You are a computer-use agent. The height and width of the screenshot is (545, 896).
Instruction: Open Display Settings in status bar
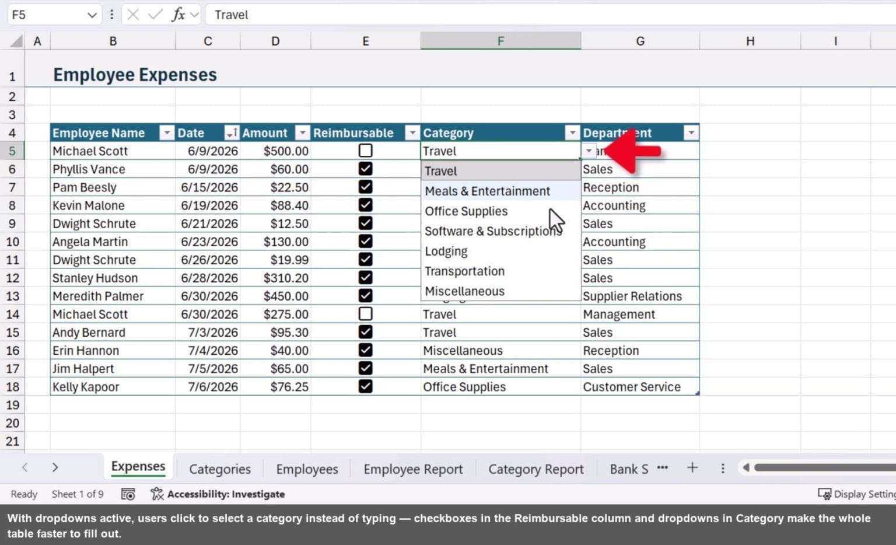[857, 494]
